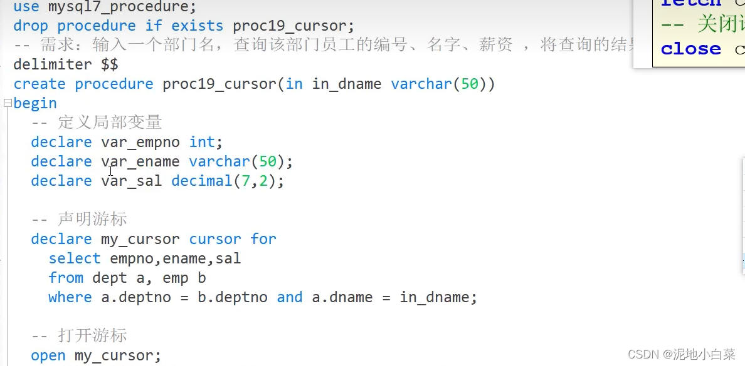Click the CSDN @泥地小白菜 watermark
The image size is (745, 366).
point(681,354)
